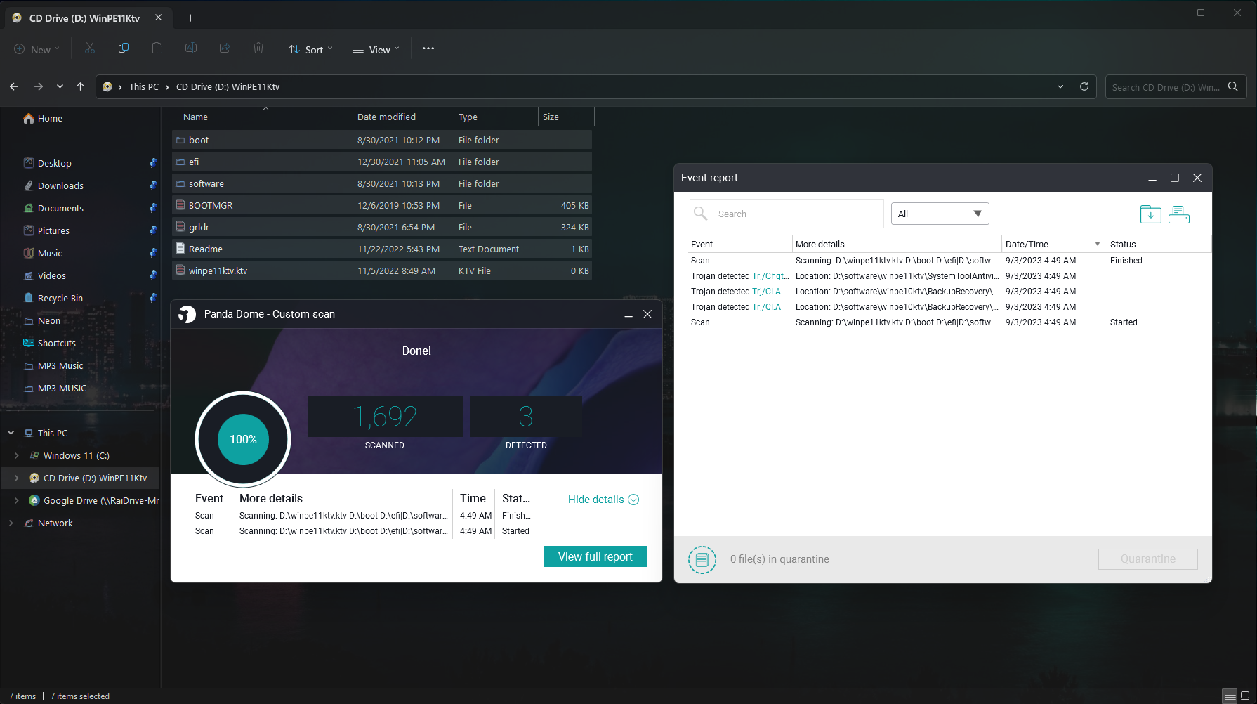The width and height of the screenshot is (1257, 704).
Task: Go up one folder level arrow
Action: point(81,86)
